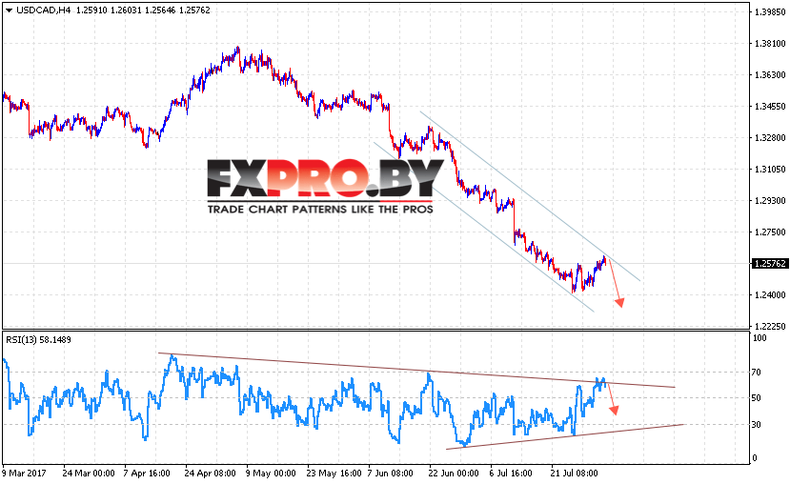
Task: Click the RSI level 0 label
Action: (755, 458)
